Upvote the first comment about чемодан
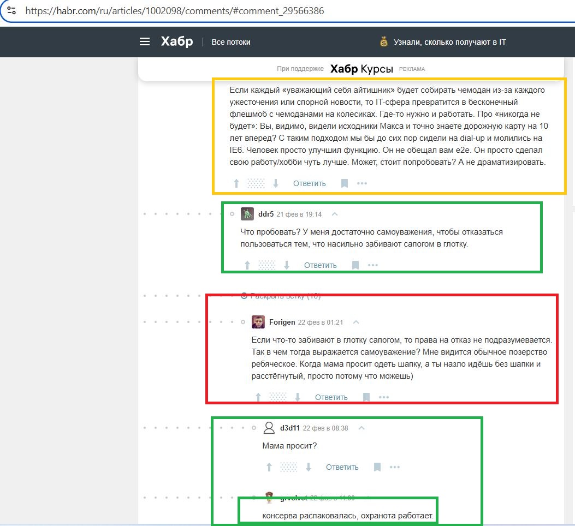The height and width of the screenshot is (526, 575). pos(236,184)
